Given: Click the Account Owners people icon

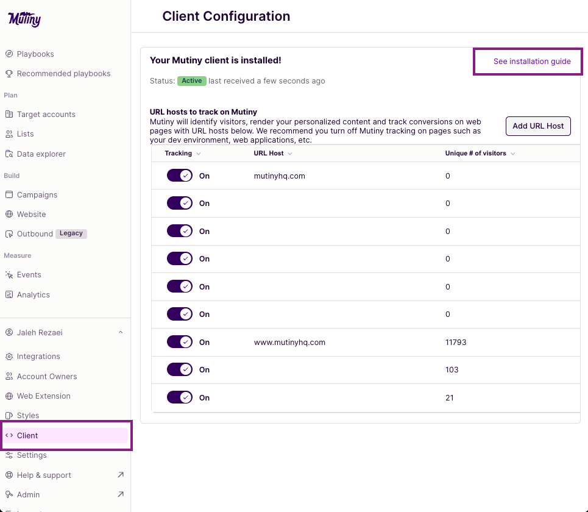Looking at the screenshot, I should (9, 376).
